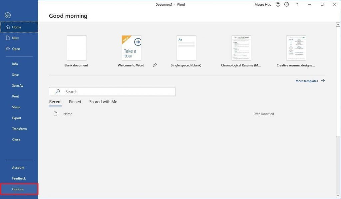Select Close in the left menu
341x199 pixels.
pos(19,140)
